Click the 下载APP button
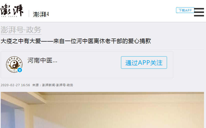This screenshot has width=206, height=128. click(185, 10)
